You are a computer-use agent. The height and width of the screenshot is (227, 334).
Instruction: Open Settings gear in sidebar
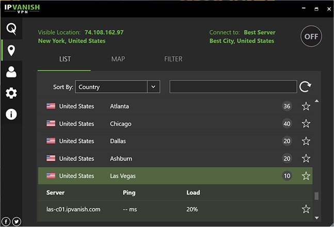11,93
